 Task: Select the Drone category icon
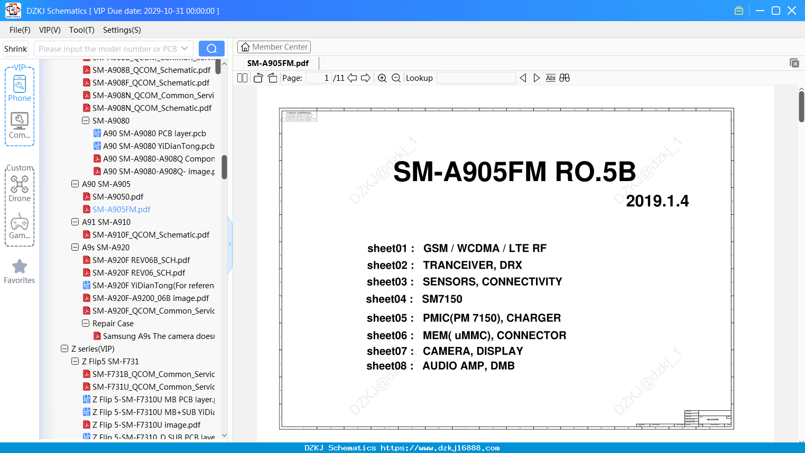20,188
